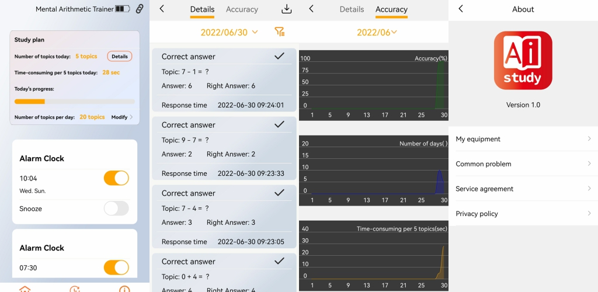Image resolution: width=598 pixels, height=292 pixels.
Task: Tap the Accuracy(%) chart
Action: pos(374,85)
